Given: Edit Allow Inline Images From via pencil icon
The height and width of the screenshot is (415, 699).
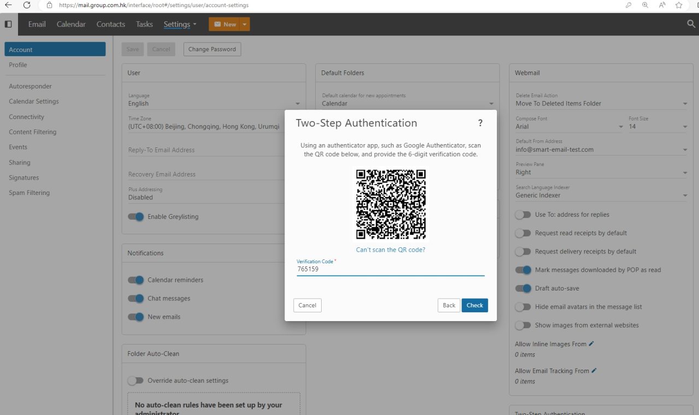Looking at the screenshot, I should pyautogui.click(x=591, y=343).
